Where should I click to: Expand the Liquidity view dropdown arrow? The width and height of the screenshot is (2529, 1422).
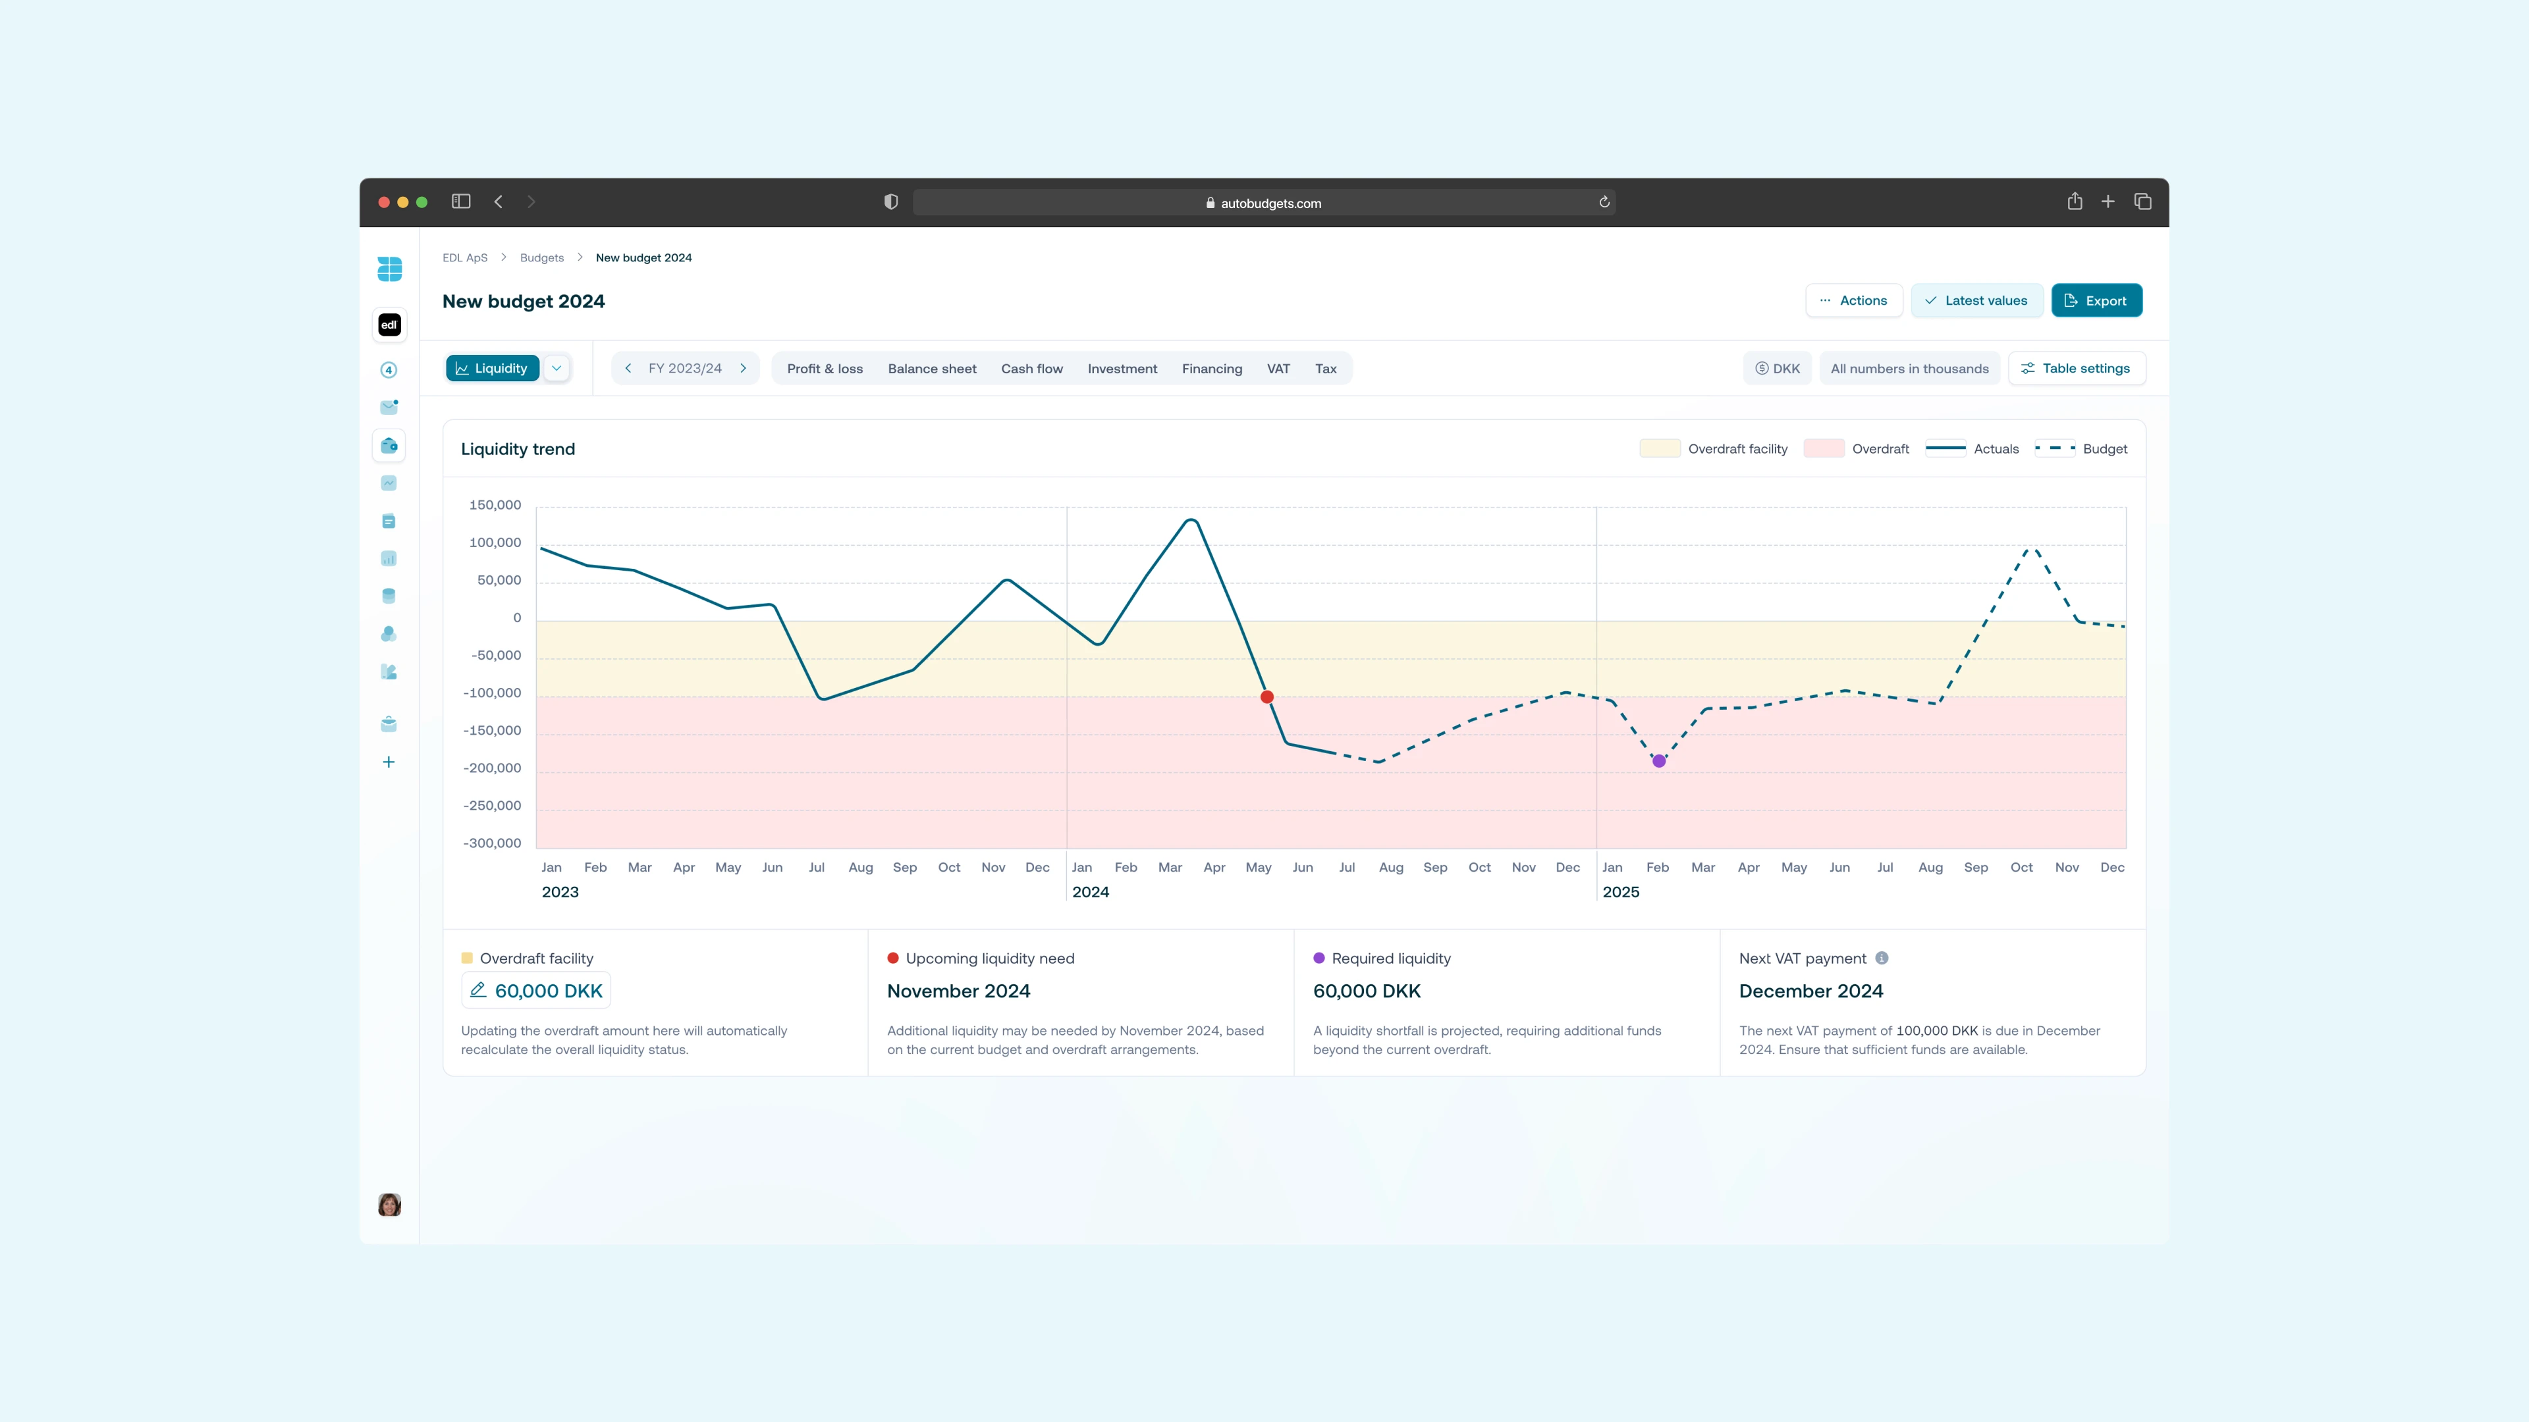(x=557, y=368)
